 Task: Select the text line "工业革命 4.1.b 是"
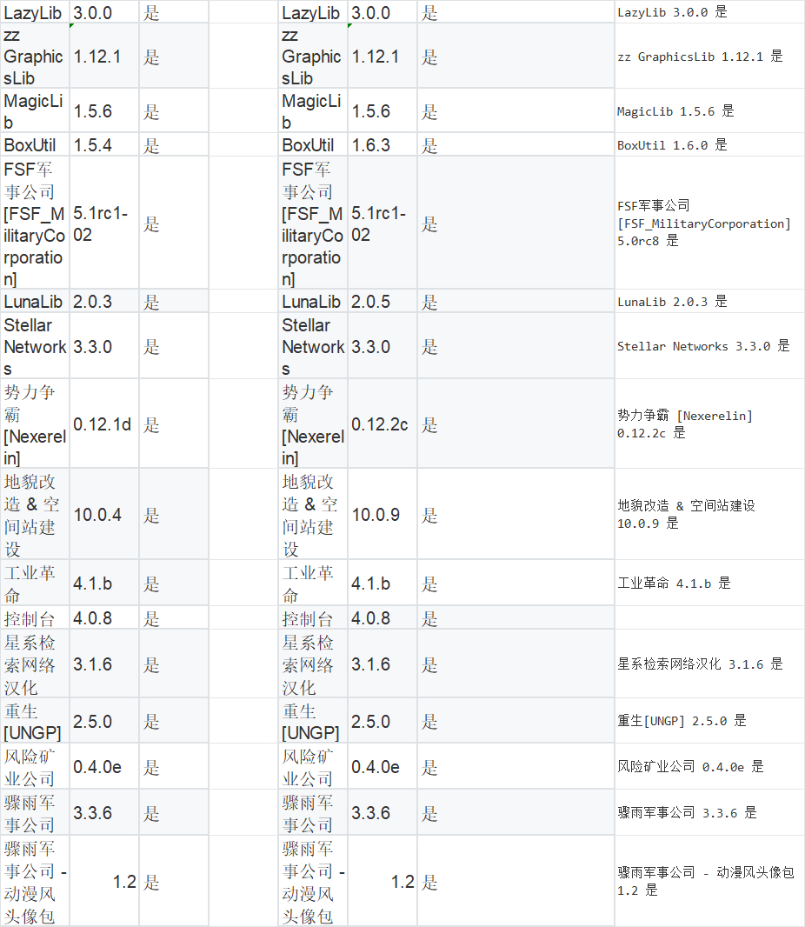click(674, 583)
